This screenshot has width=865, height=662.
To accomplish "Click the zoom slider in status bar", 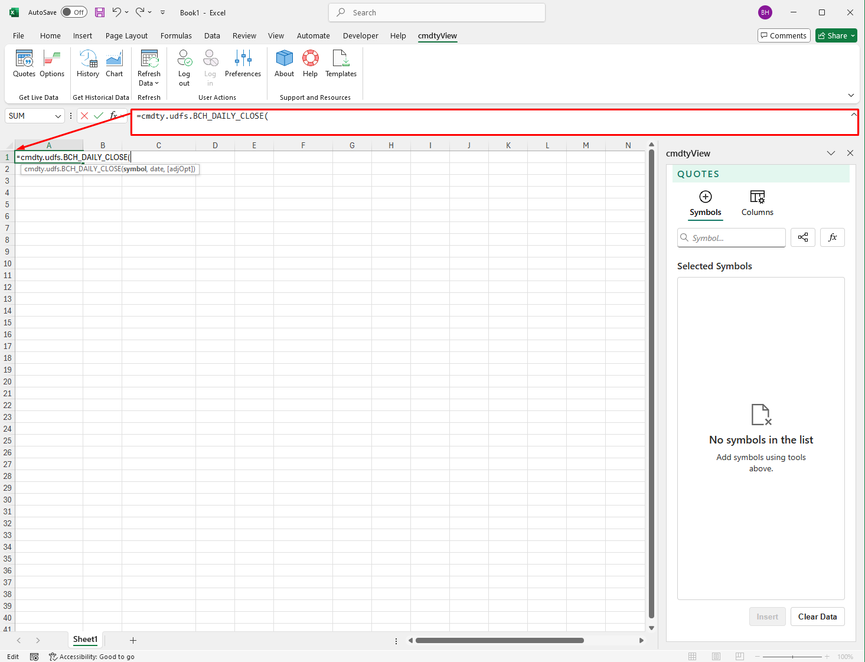I will tap(792, 657).
